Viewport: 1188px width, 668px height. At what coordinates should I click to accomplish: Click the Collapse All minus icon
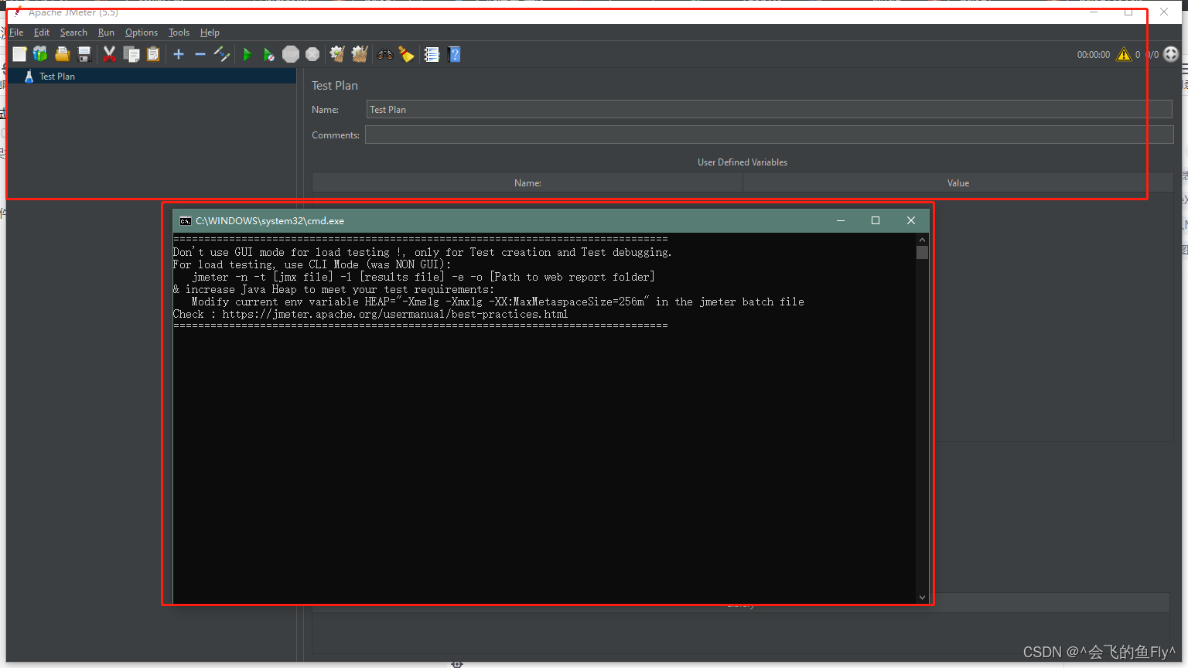point(200,54)
